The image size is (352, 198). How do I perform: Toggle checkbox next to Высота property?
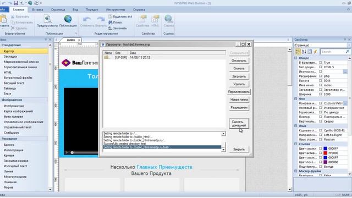coord(320,81)
